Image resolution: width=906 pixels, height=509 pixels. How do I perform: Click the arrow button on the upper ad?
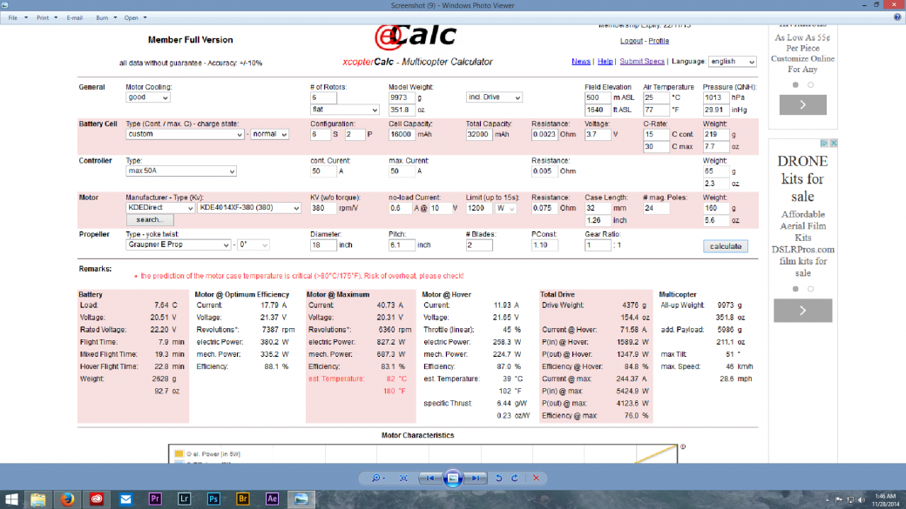coord(802,104)
